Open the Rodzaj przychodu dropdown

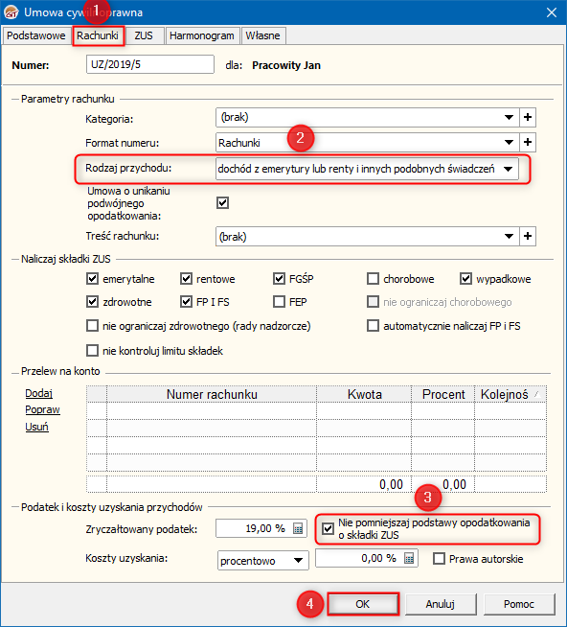(509, 169)
